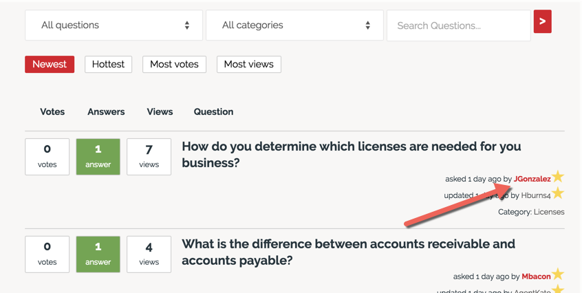Screen dimensions: 582x293
Task: Click the up-down arrows in All categories box
Action: tap(367, 25)
